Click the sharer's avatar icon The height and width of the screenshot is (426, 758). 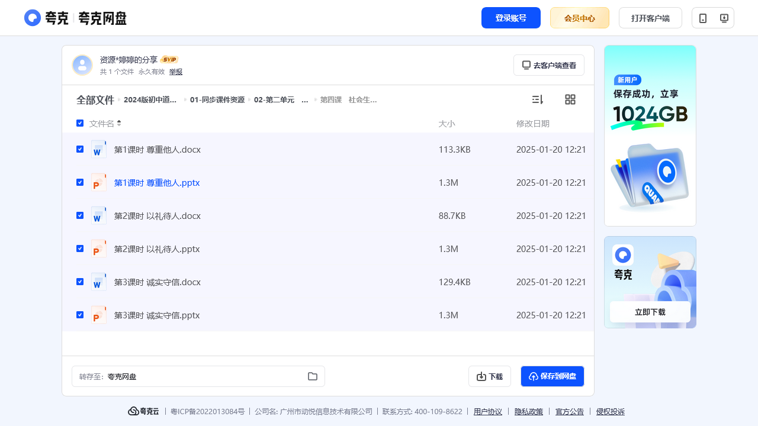pos(82,65)
